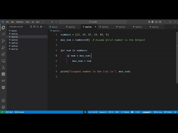Screen dimensions: 178x133
Task: Open the Run and Debug view
Action: click(x=3, y=48)
